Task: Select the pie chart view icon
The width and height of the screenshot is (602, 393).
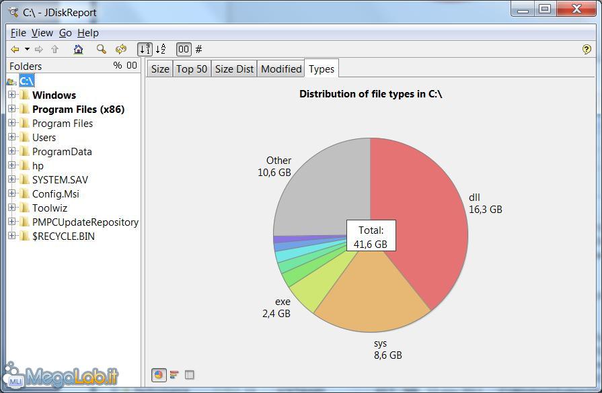Action: (x=159, y=375)
